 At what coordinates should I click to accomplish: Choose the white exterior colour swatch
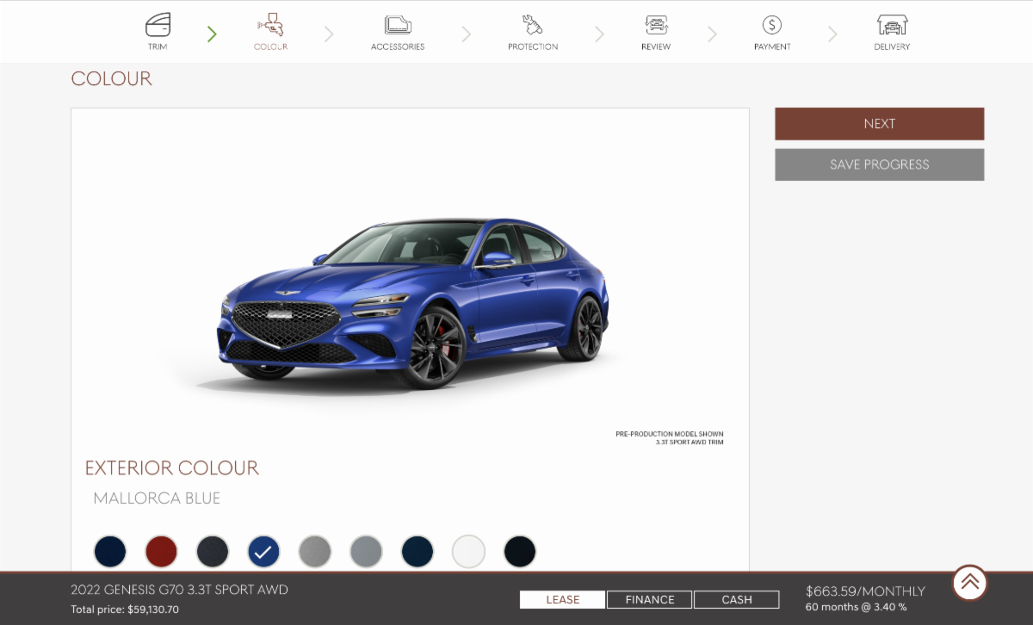pyautogui.click(x=468, y=552)
